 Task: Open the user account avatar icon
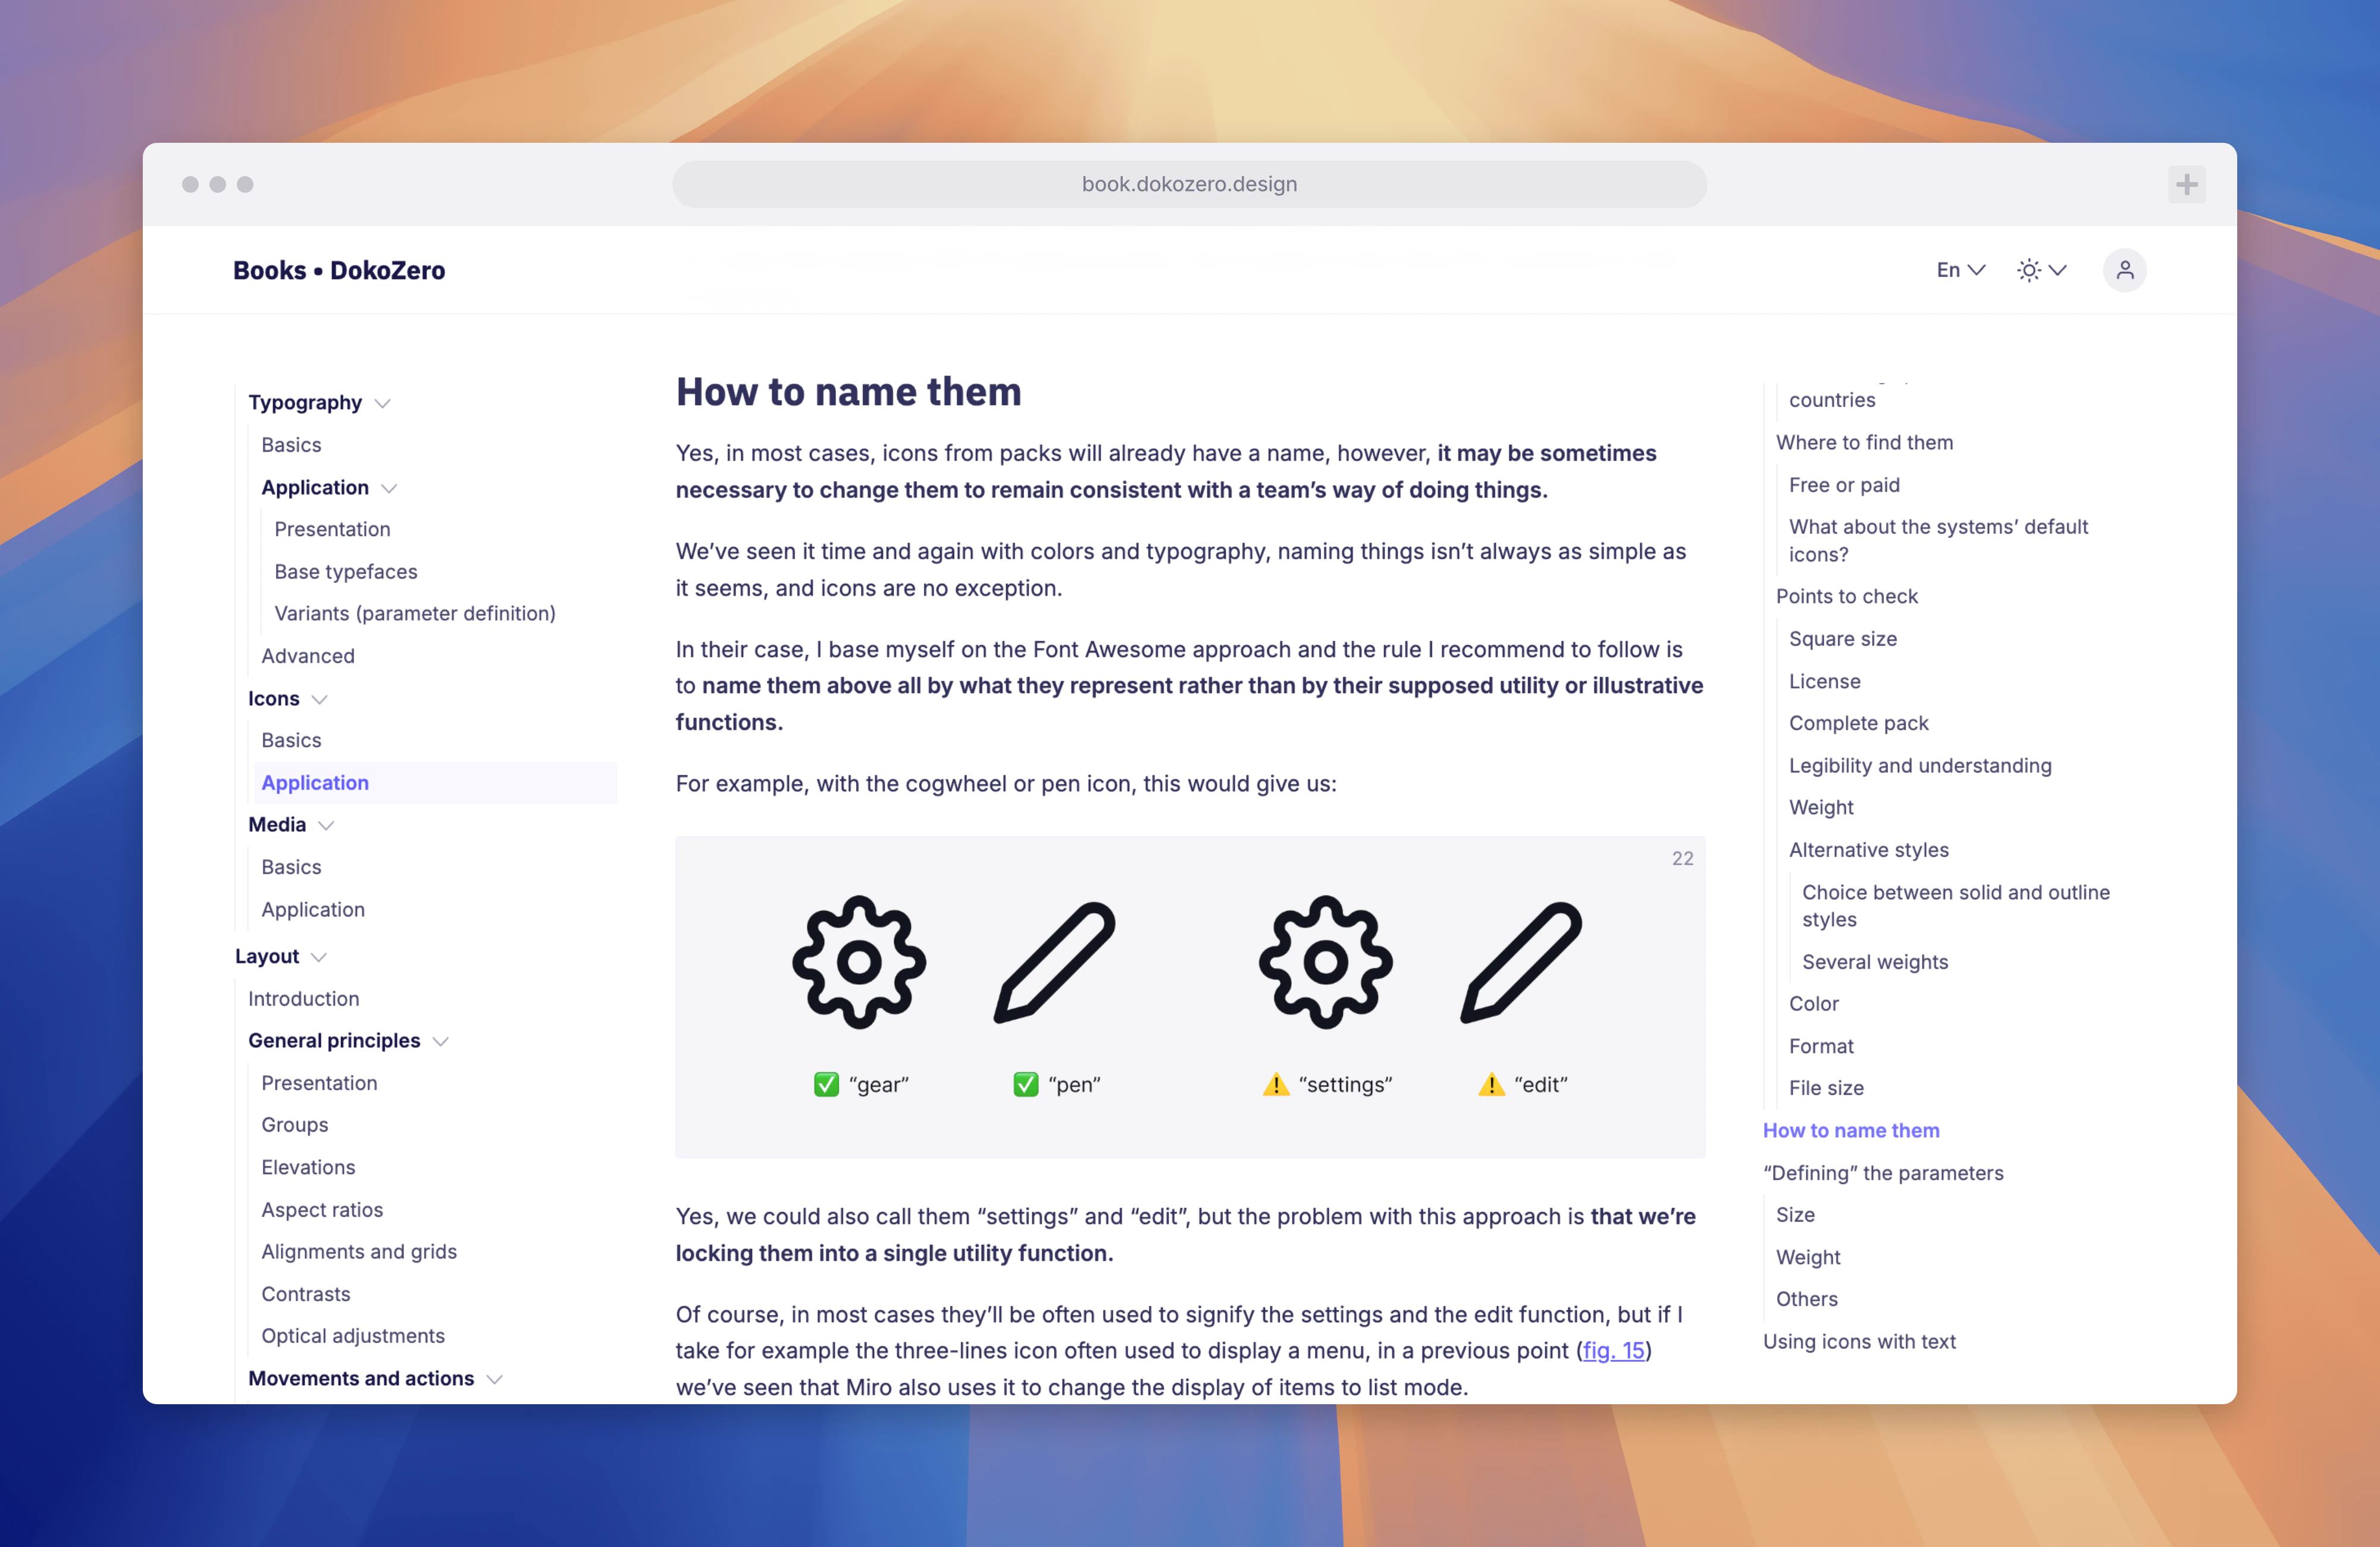click(x=2124, y=270)
